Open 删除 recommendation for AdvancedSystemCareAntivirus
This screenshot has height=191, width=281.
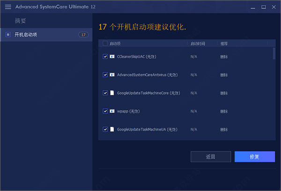224,75
